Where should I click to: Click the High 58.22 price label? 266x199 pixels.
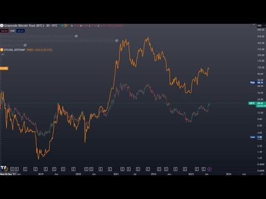pyautogui.click(x=257, y=82)
